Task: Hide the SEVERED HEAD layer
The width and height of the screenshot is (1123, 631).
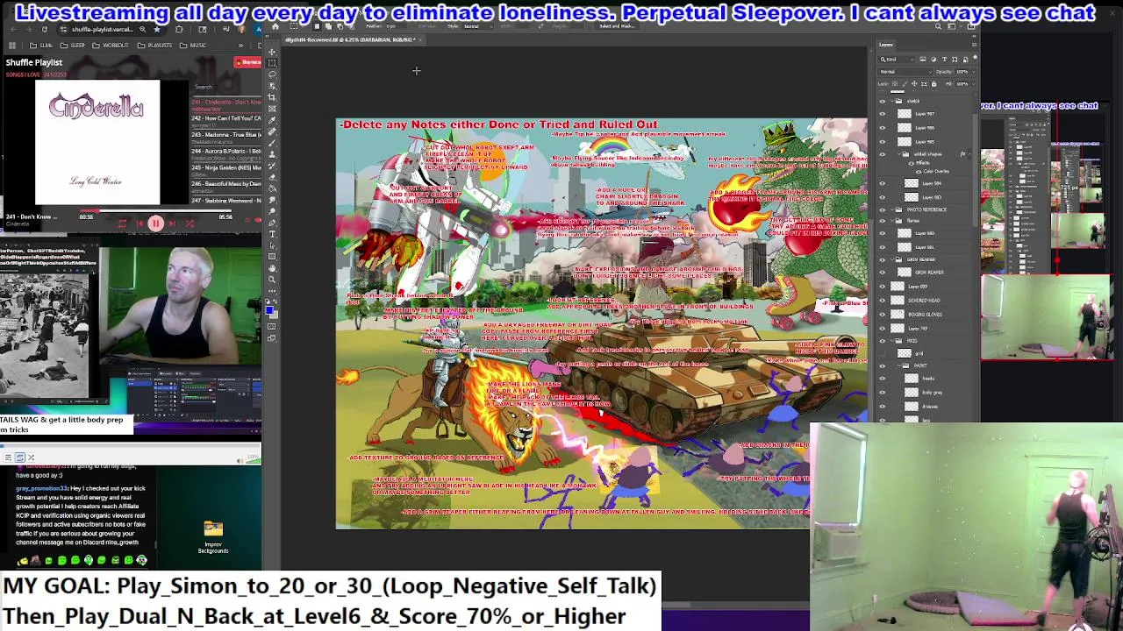Action: [x=883, y=301]
